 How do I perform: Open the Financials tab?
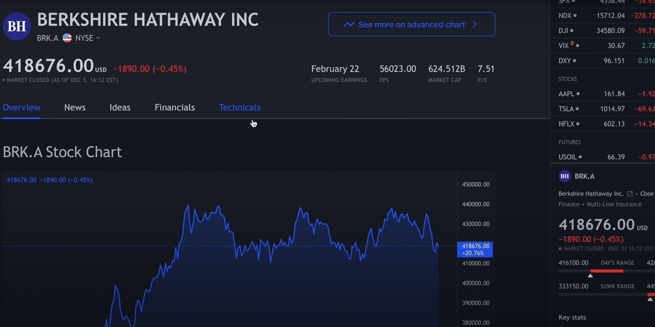(x=175, y=108)
